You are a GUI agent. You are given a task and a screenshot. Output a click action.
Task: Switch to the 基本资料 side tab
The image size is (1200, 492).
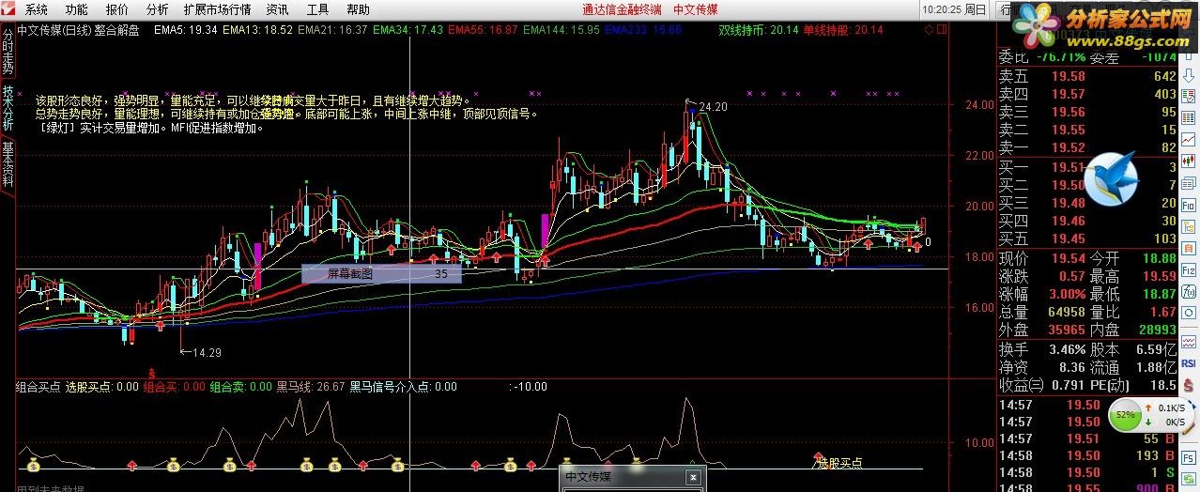pos(8,165)
